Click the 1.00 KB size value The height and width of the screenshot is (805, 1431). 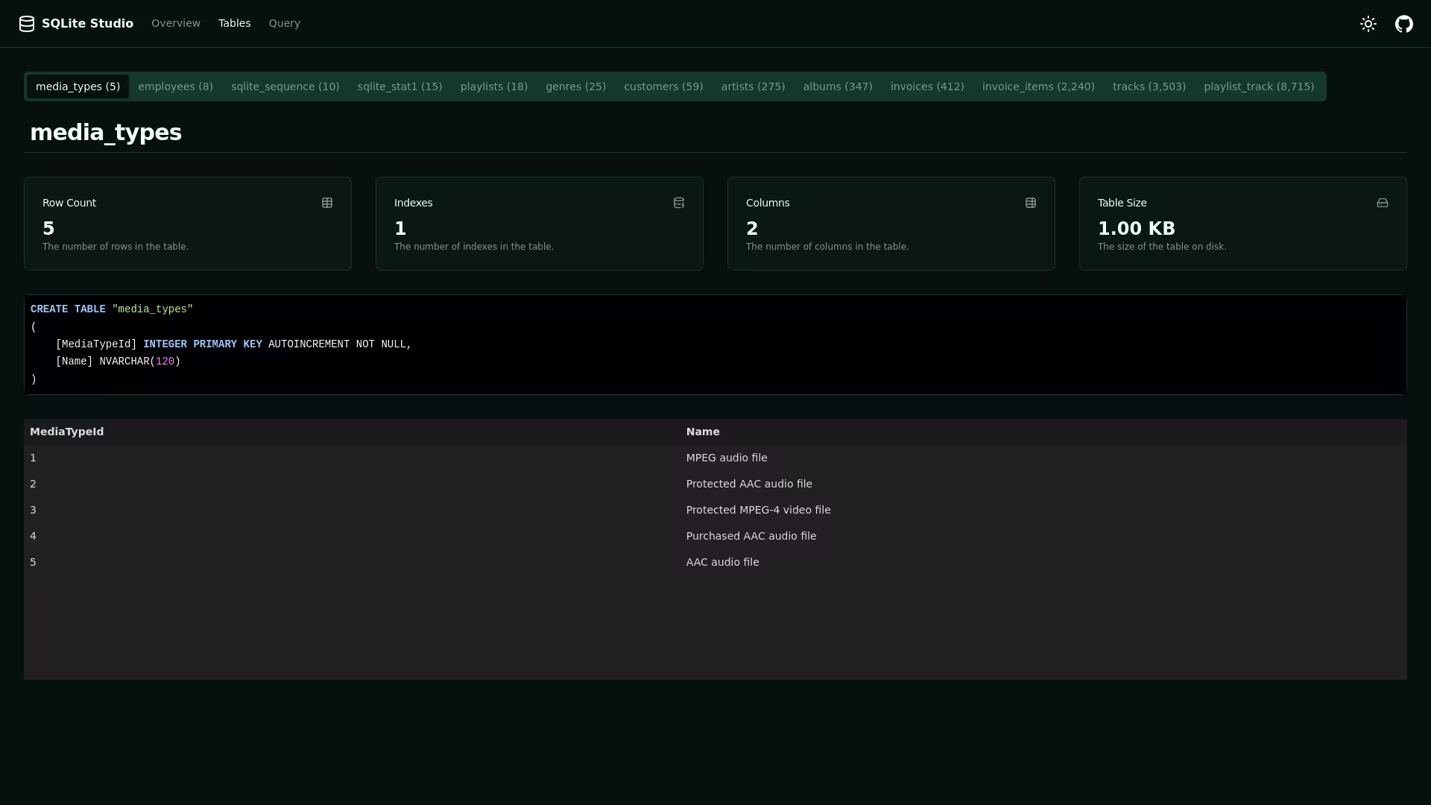1137,228
